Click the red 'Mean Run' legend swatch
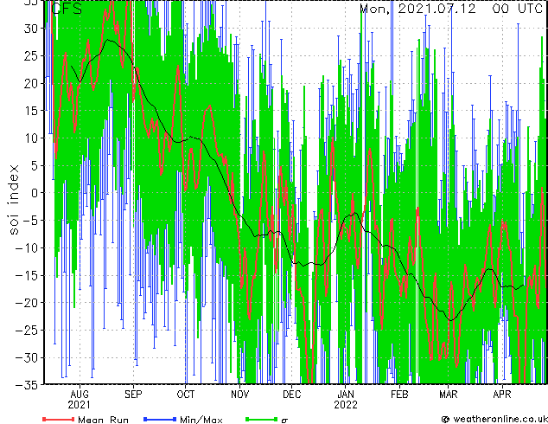 coord(59,419)
